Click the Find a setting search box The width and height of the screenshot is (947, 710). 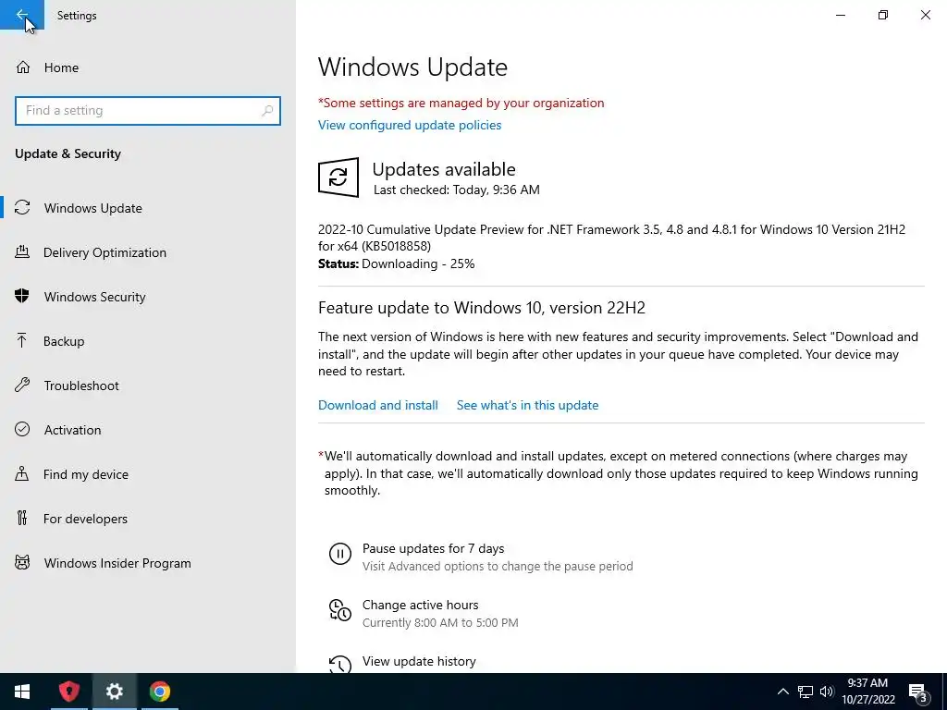(148, 111)
